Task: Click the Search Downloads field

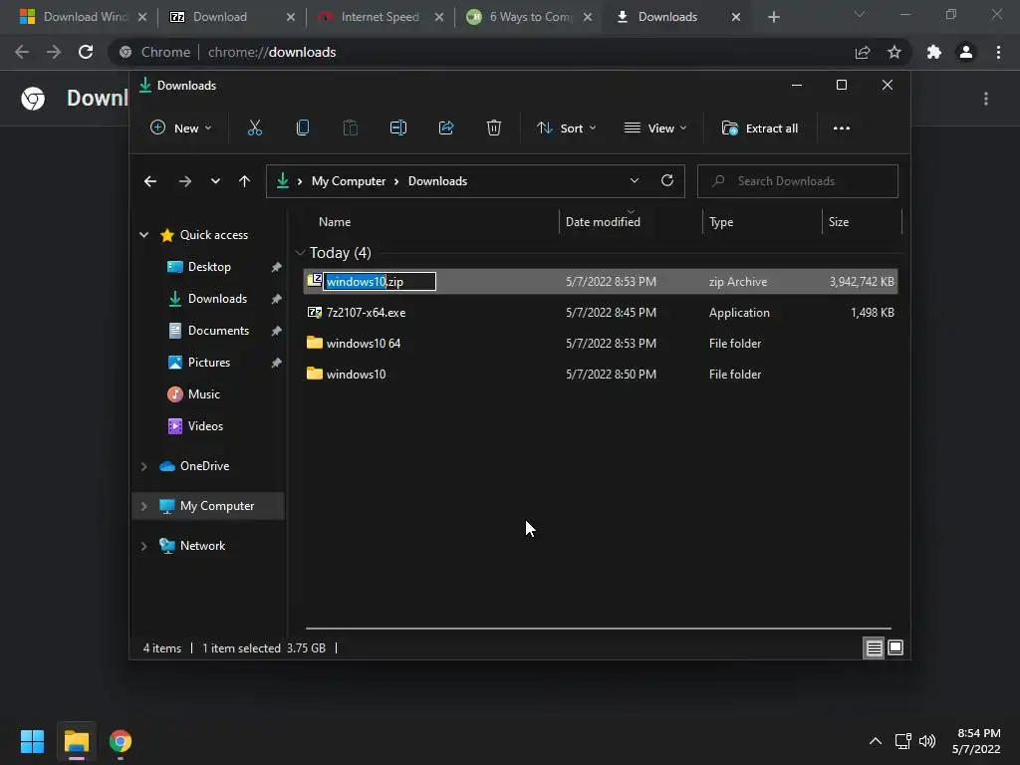Action: click(x=798, y=181)
